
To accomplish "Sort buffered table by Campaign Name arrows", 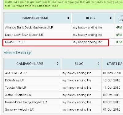I will pyautogui.click(x=68, y=18).
